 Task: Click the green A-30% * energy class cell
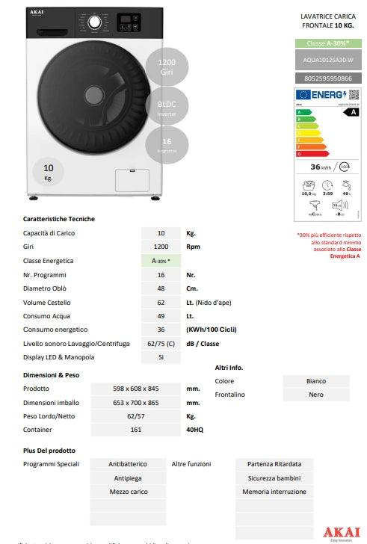[161, 261]
